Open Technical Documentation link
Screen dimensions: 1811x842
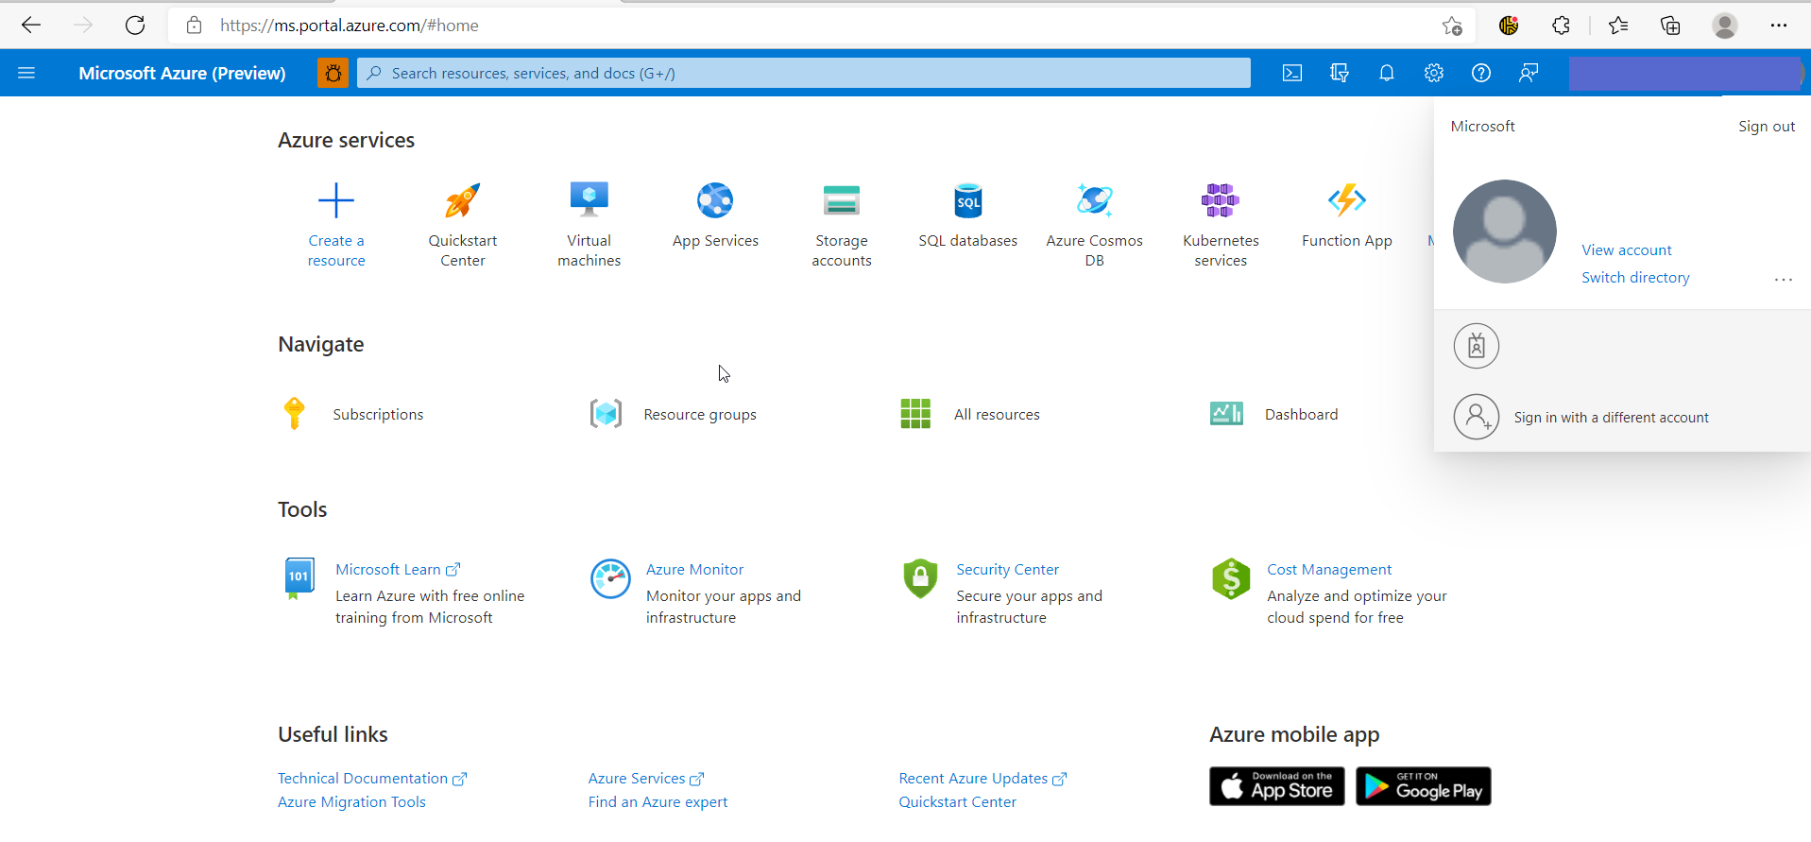click(372, 779)
